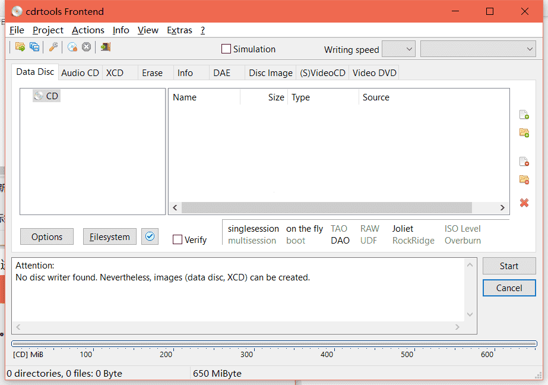Switch to the Audio CD tab
548x385 pixels.
pyautogui.click(x=80, y=72)
